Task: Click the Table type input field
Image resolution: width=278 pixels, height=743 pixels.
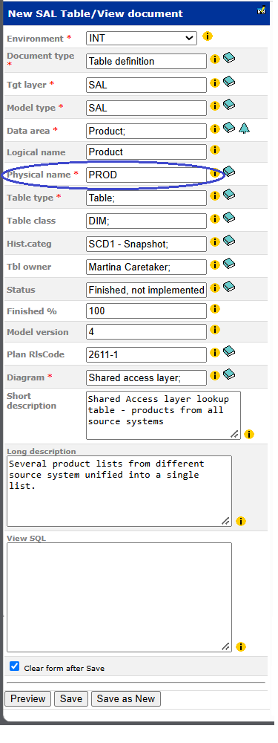Action: point(146,198)
